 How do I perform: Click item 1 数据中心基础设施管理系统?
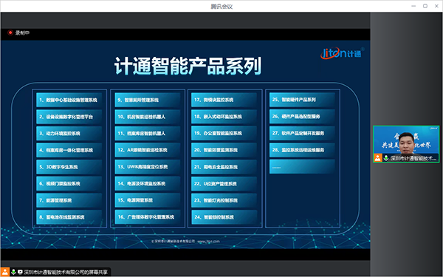click(69, 100)
